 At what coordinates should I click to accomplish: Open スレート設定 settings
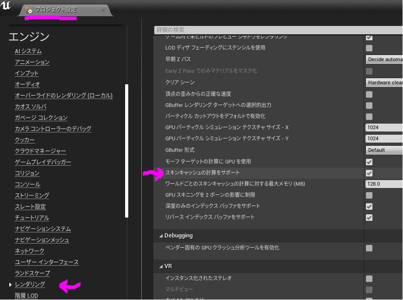[30, 206]
